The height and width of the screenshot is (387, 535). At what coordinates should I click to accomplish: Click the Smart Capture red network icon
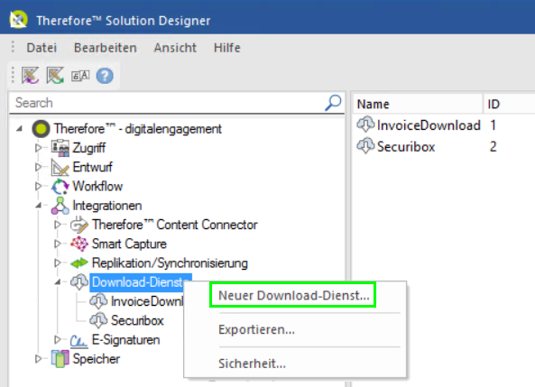coord(79,244)
